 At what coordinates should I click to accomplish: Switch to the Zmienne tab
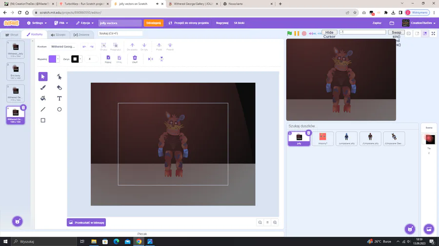point(81,35)
